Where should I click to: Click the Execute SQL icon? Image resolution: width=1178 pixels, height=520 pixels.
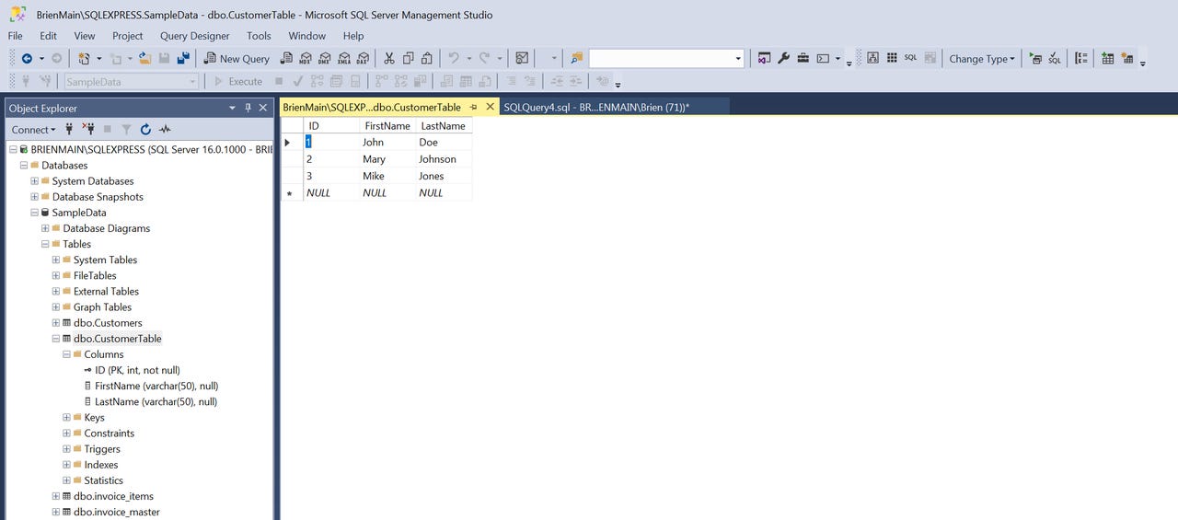coord(1035,58)
